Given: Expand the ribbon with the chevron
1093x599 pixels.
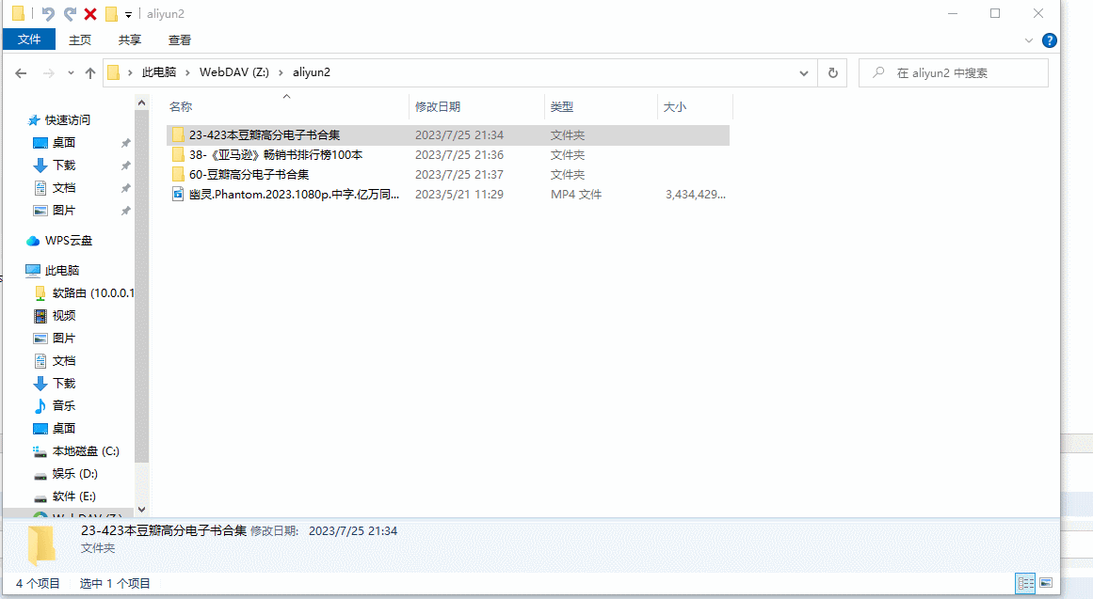Looking at the screenshot, I should click(1029, 40).
